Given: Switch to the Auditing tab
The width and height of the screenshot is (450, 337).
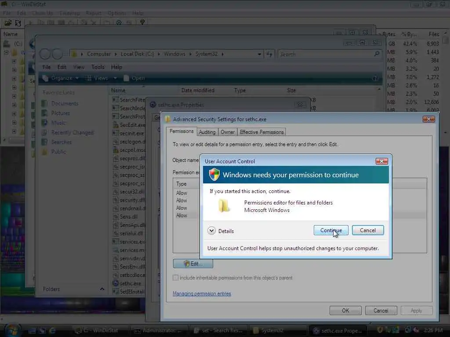Looking at the screenshot, I should point(207,132).
